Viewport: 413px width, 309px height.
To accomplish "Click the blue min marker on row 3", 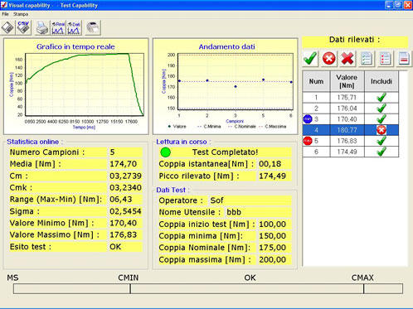I will coord(308,119).
